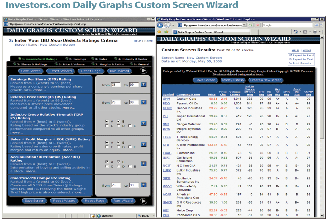
Task: Click the EPS Rating 'from' input field
Action: 116,85
